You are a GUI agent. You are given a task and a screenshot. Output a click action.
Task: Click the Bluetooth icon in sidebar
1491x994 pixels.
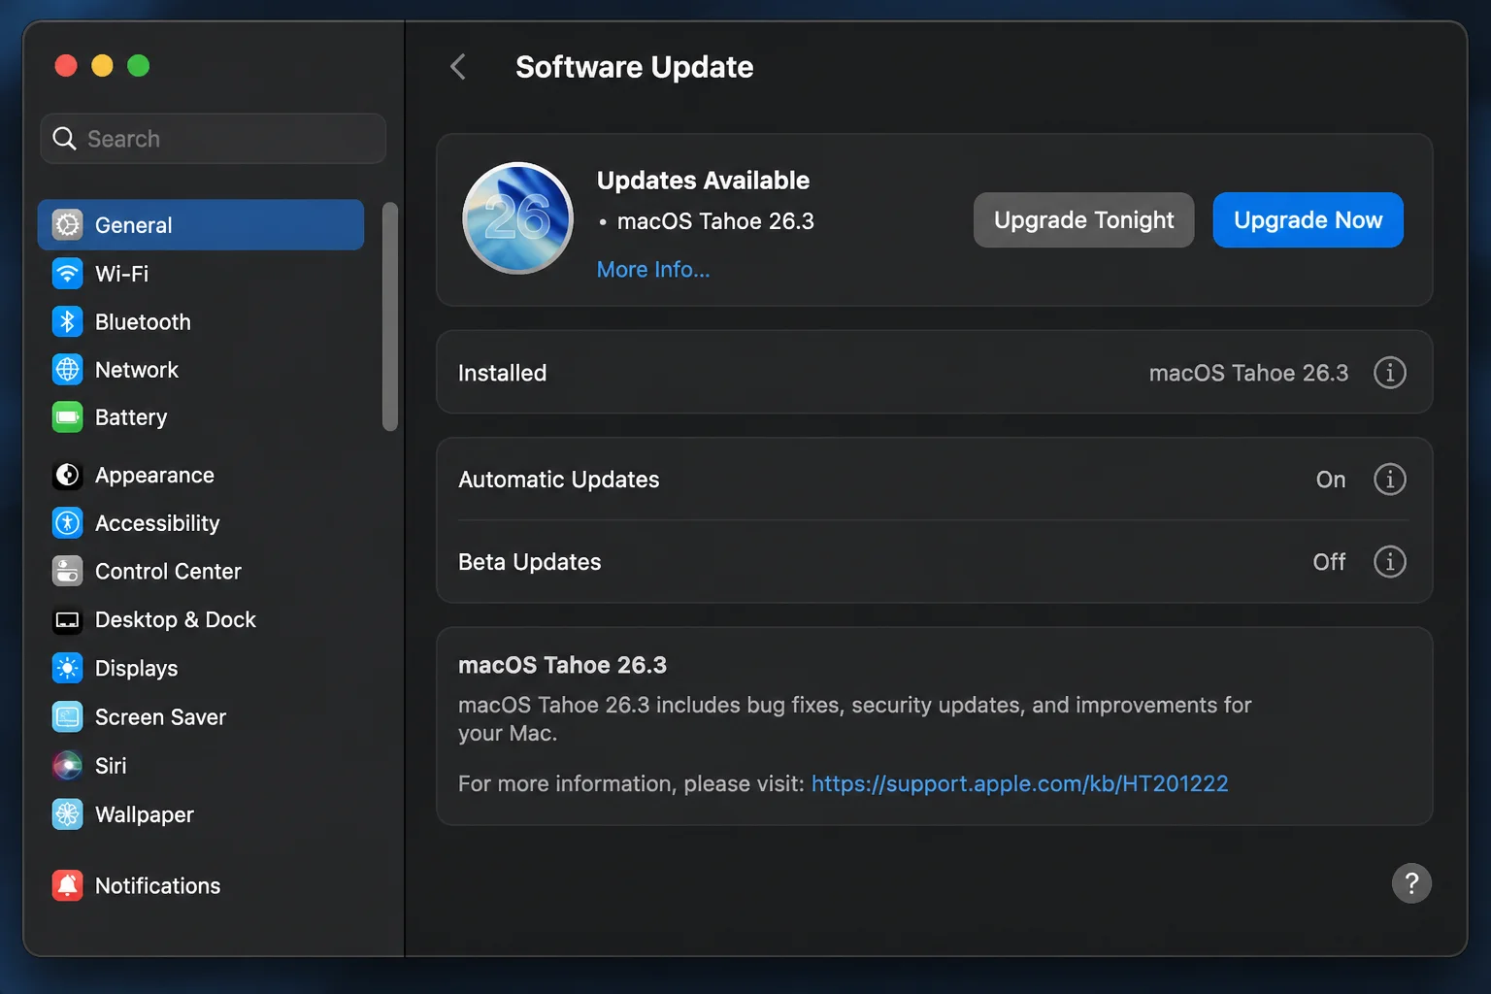[x=67, y=321]
